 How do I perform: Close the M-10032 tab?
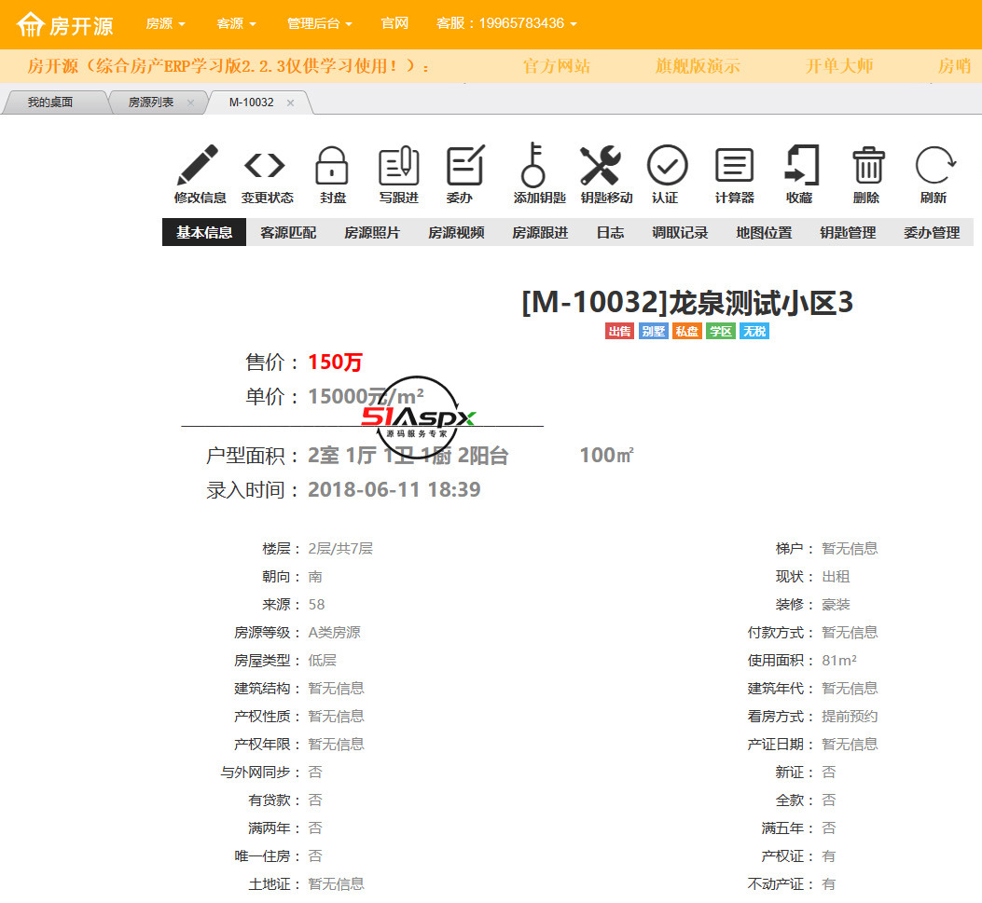click(x=290, y=103)
